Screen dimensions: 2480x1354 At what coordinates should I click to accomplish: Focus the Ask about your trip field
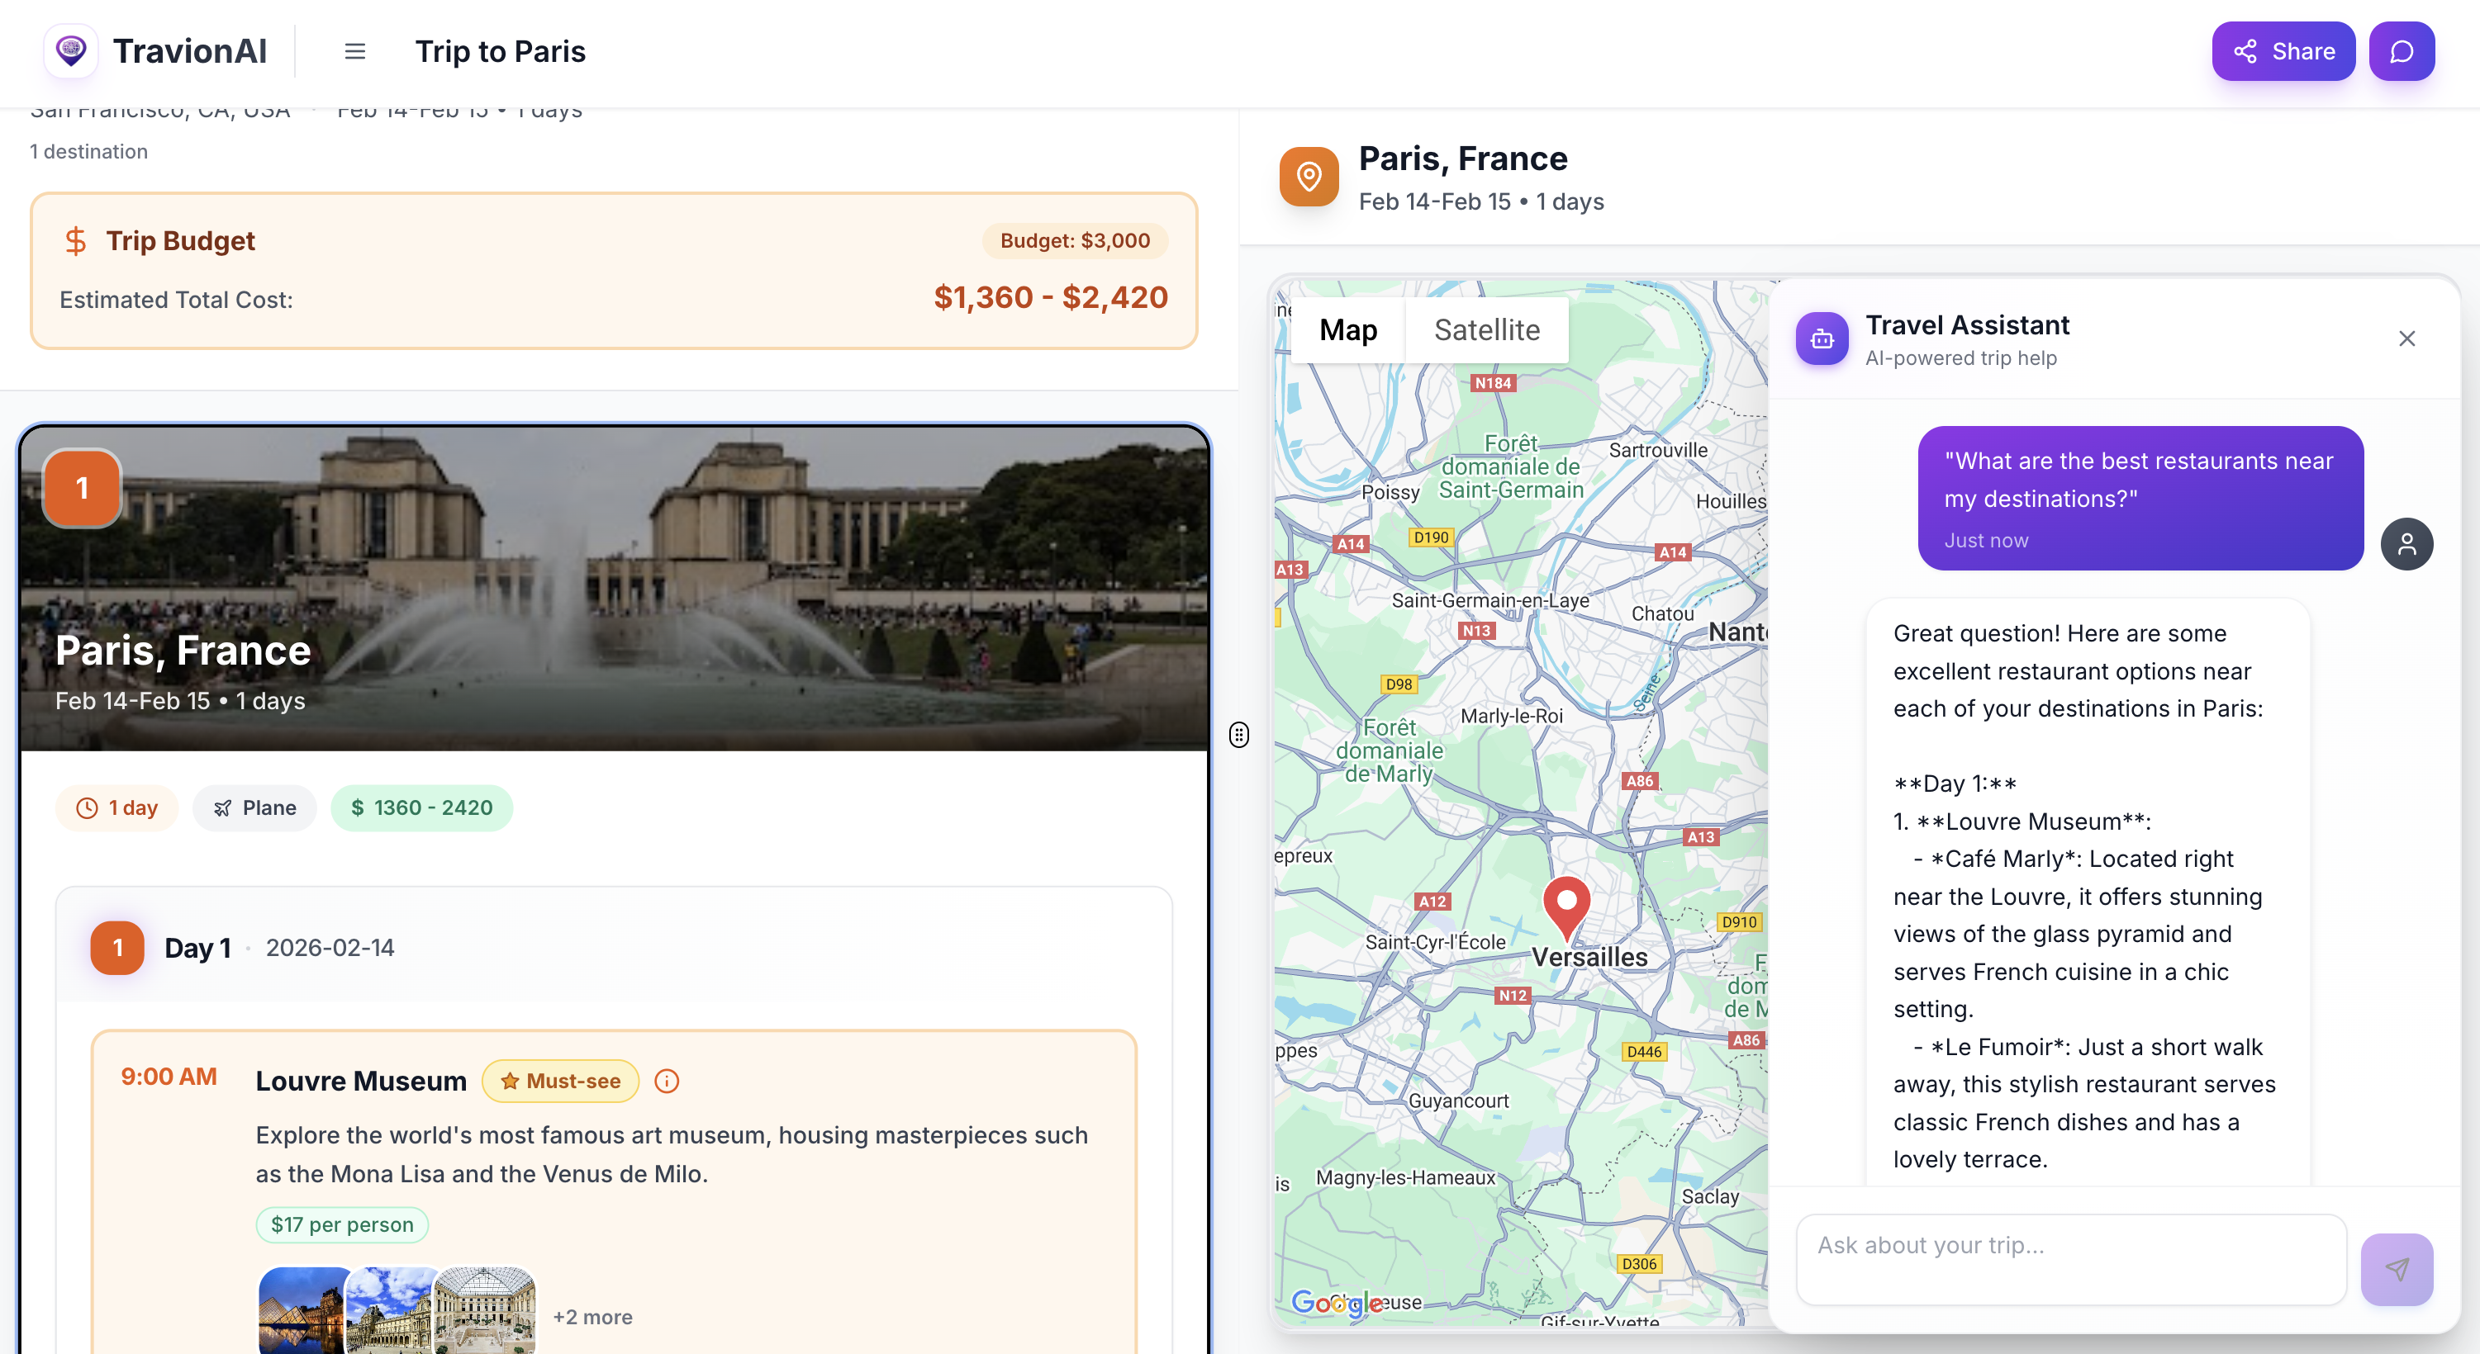pos(2070,1259)
